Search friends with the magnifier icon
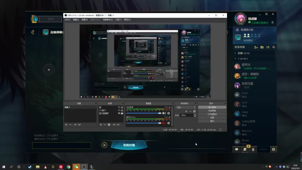 pyautogui.click(x=274, y=47)
